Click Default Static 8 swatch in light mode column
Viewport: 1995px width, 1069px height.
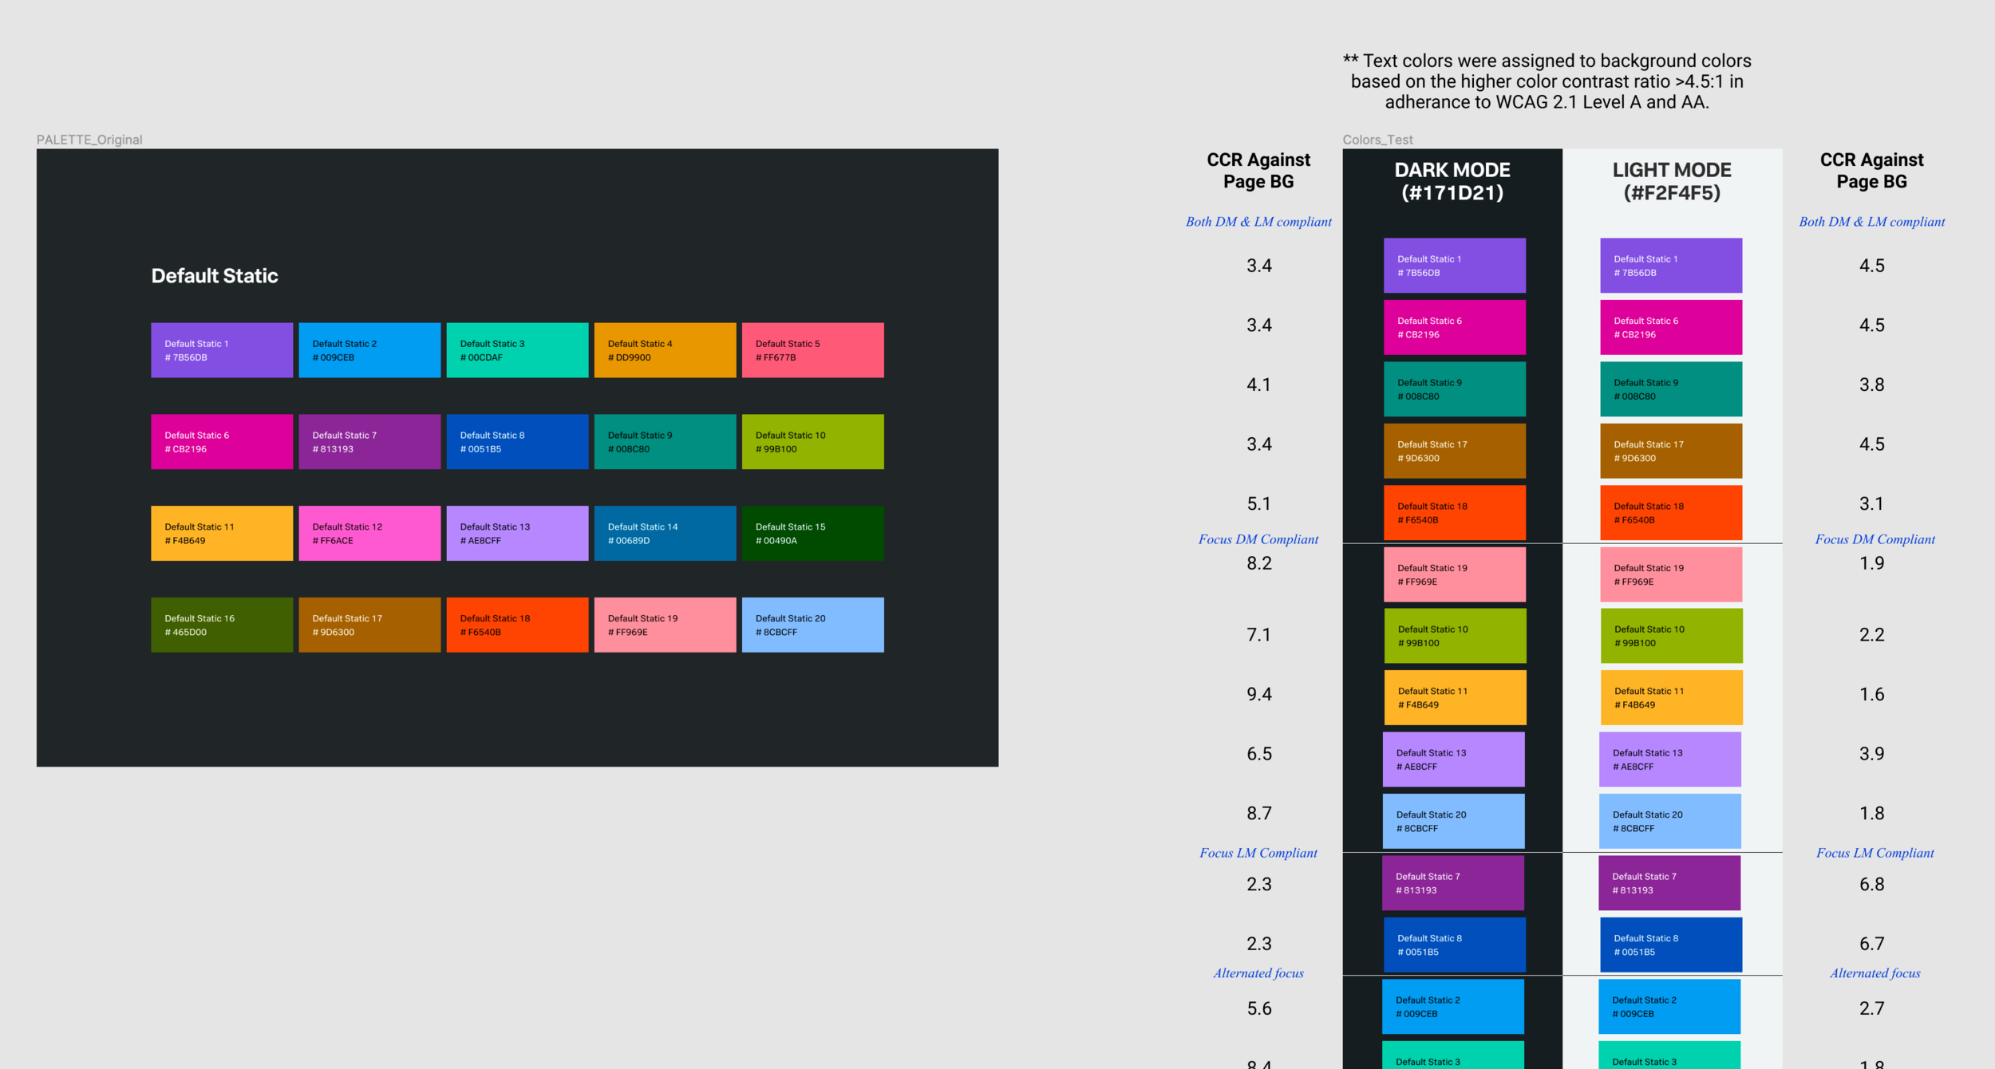[x=1671, y=945]
